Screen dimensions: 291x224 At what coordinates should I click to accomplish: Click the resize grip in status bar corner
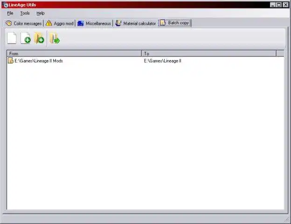click(x=287, y=220)
